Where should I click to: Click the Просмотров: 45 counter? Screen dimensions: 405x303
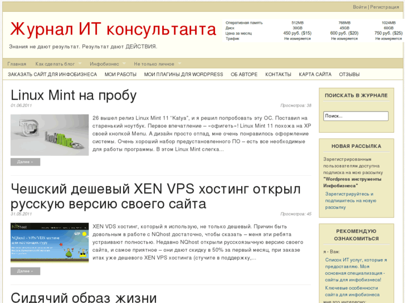tap(296, 214)
